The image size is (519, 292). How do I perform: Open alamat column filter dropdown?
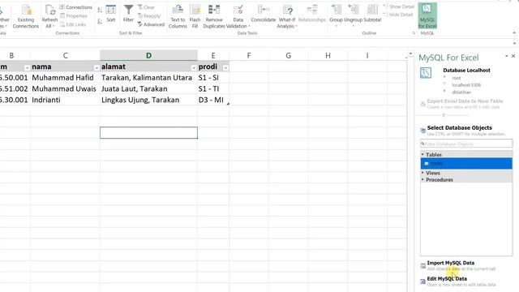click(x=194, y=67)
